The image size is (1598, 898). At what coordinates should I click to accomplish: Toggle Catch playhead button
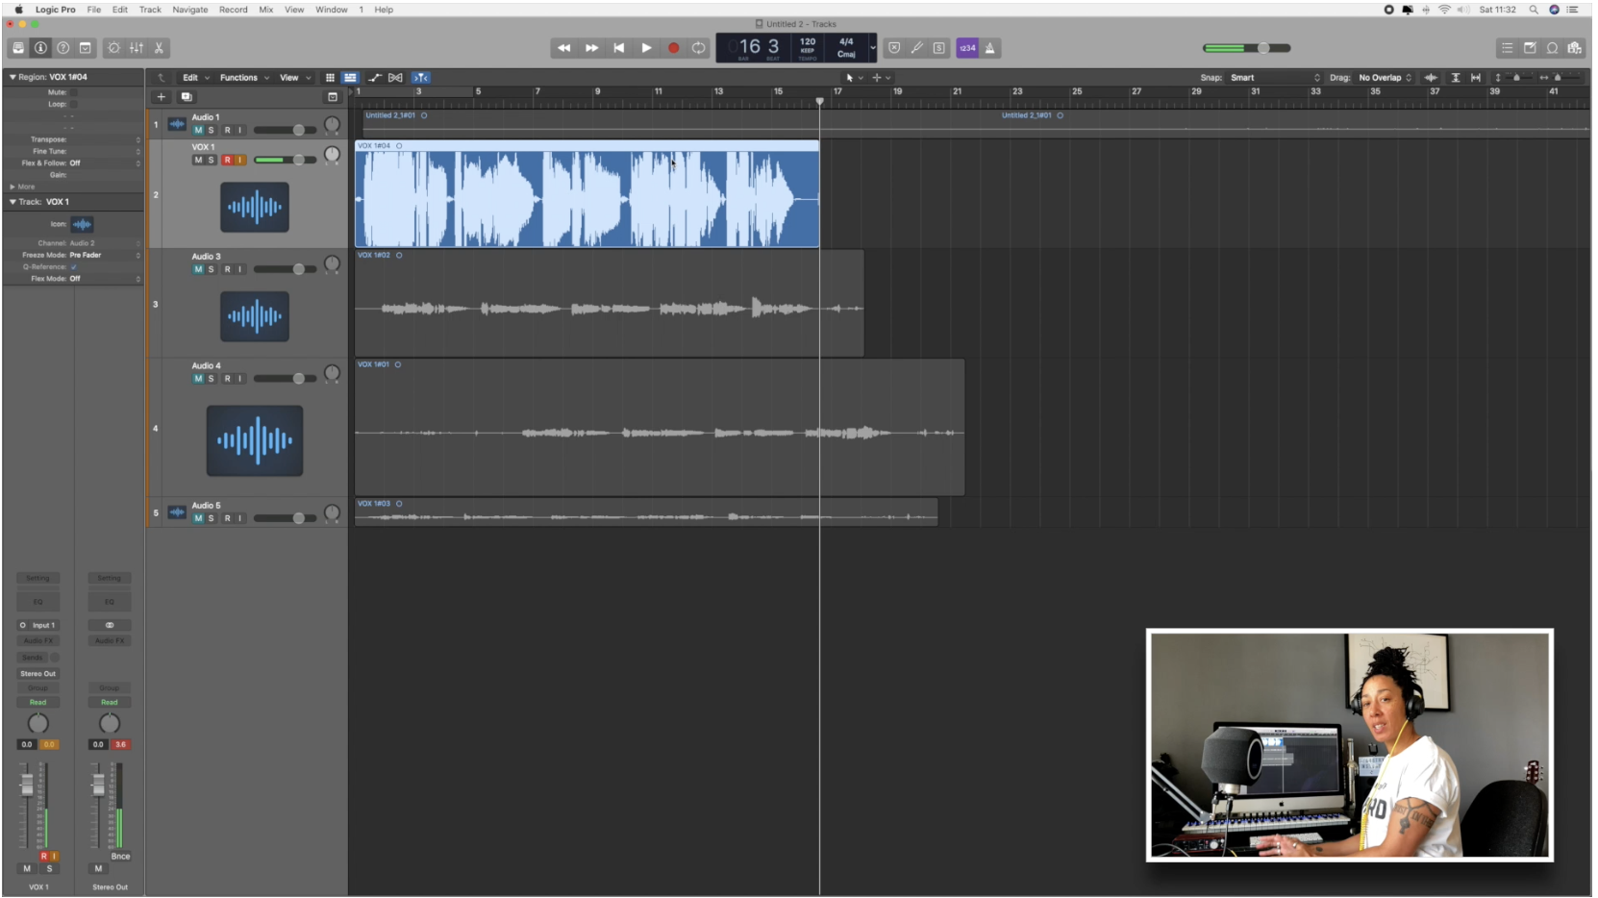pyautogui.click(x=421, y=78)
